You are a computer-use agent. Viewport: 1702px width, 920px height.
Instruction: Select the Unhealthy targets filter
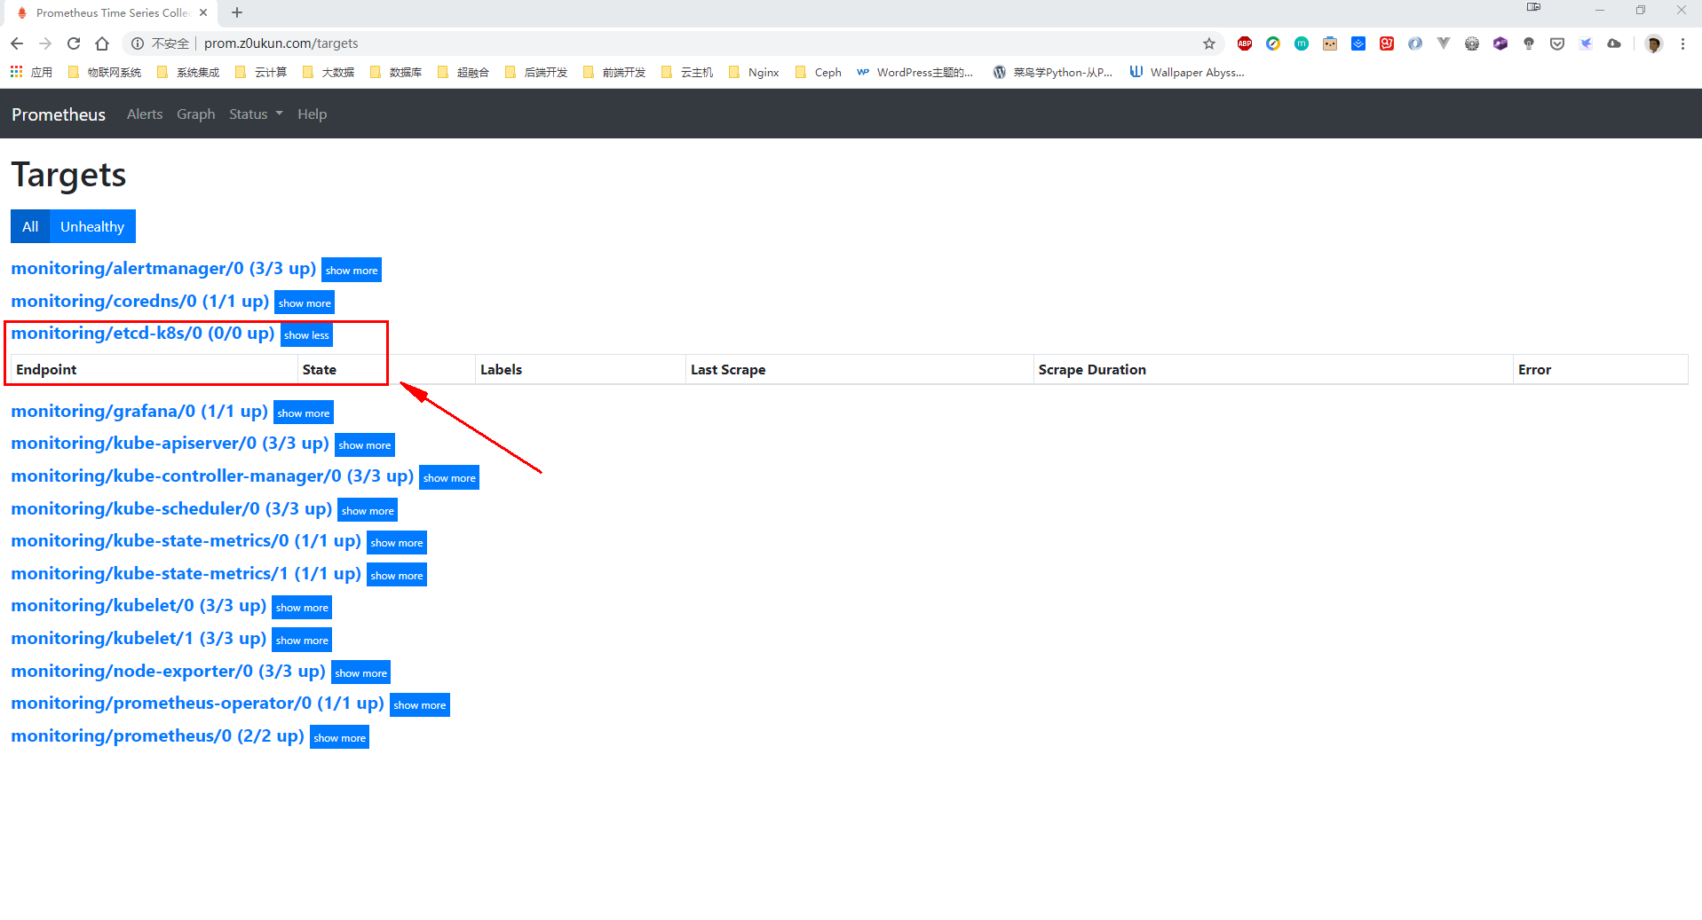[x=92, y=226]
